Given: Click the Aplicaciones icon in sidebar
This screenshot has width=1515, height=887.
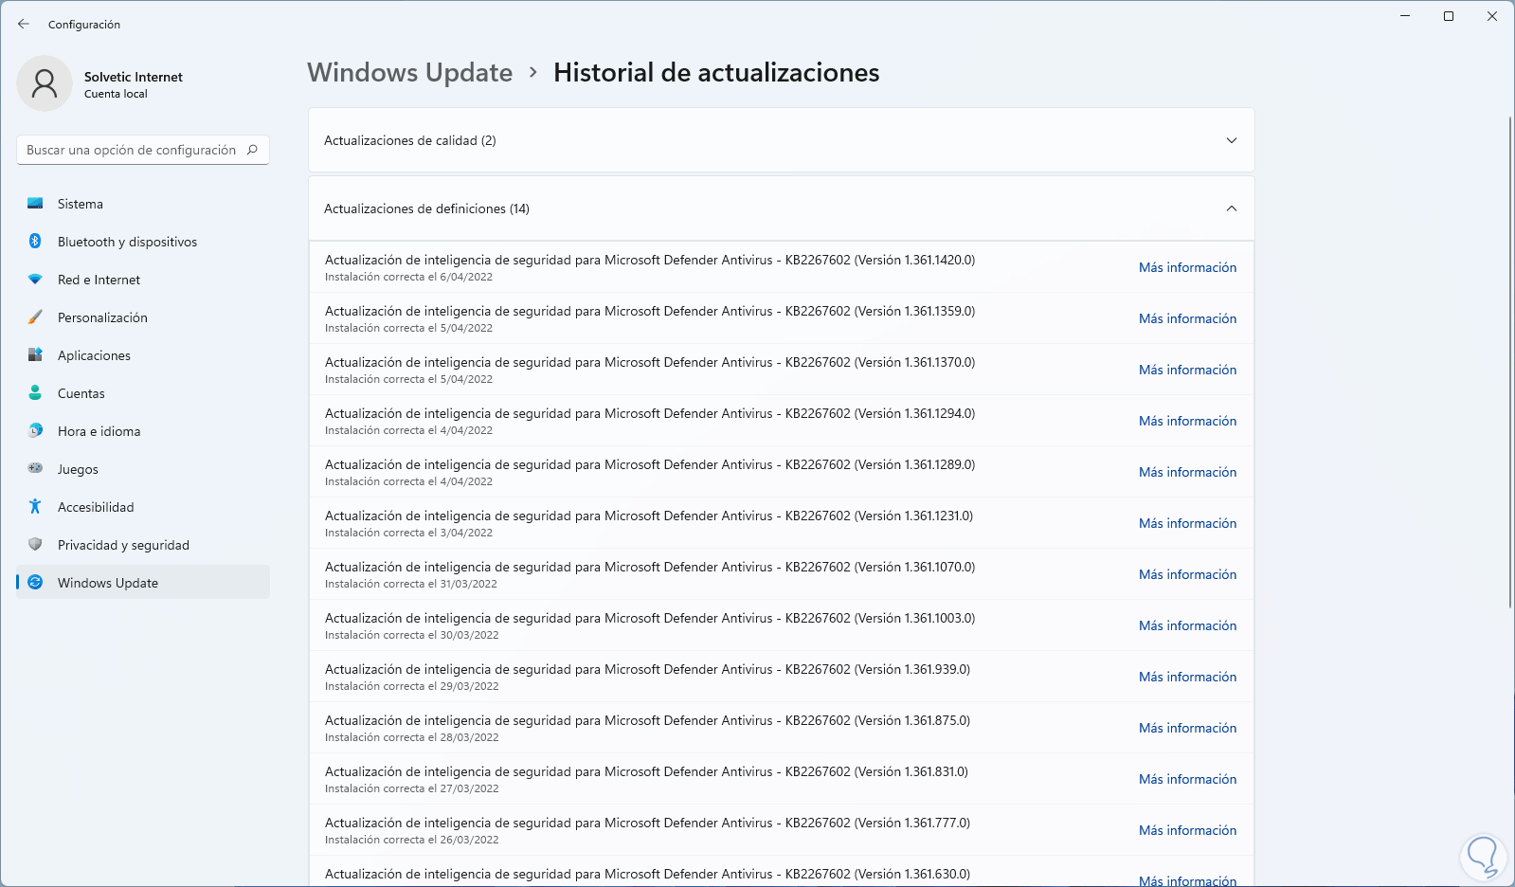Looking at the screenshot, I should 35,355.
